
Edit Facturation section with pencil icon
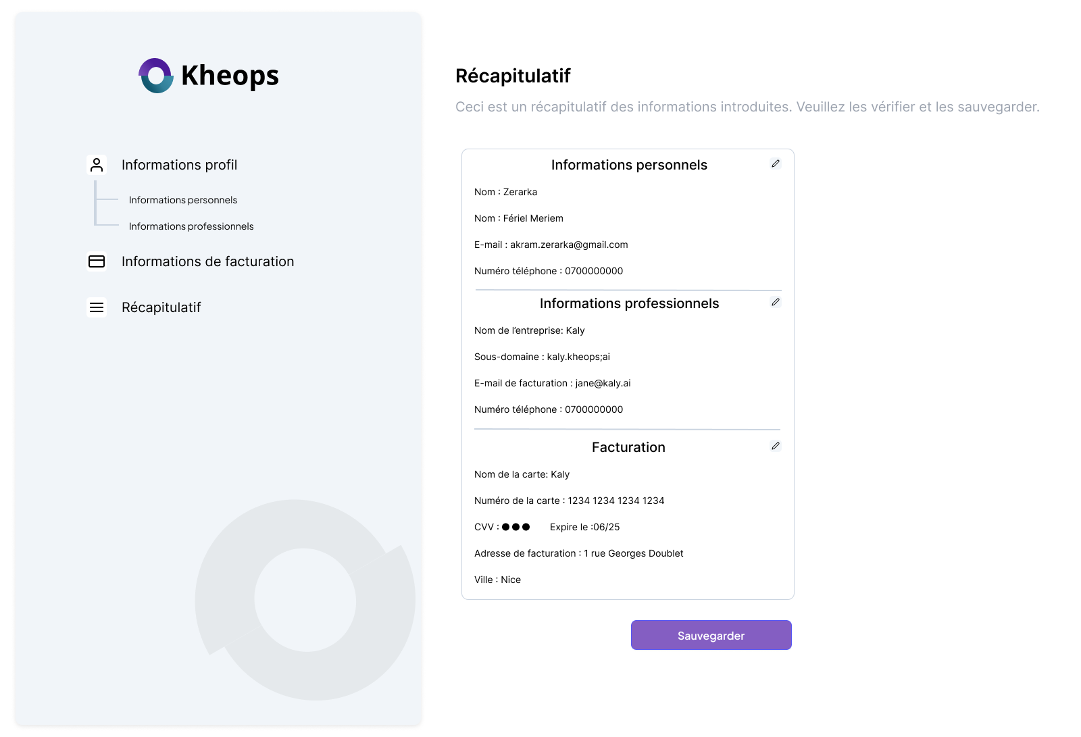coord(776,446)
